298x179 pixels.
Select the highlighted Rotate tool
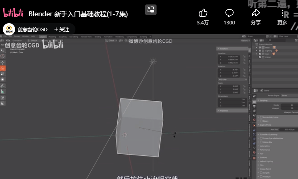(3, 68)
